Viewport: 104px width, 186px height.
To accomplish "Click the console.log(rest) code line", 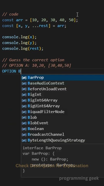I will tap(23, 49).
